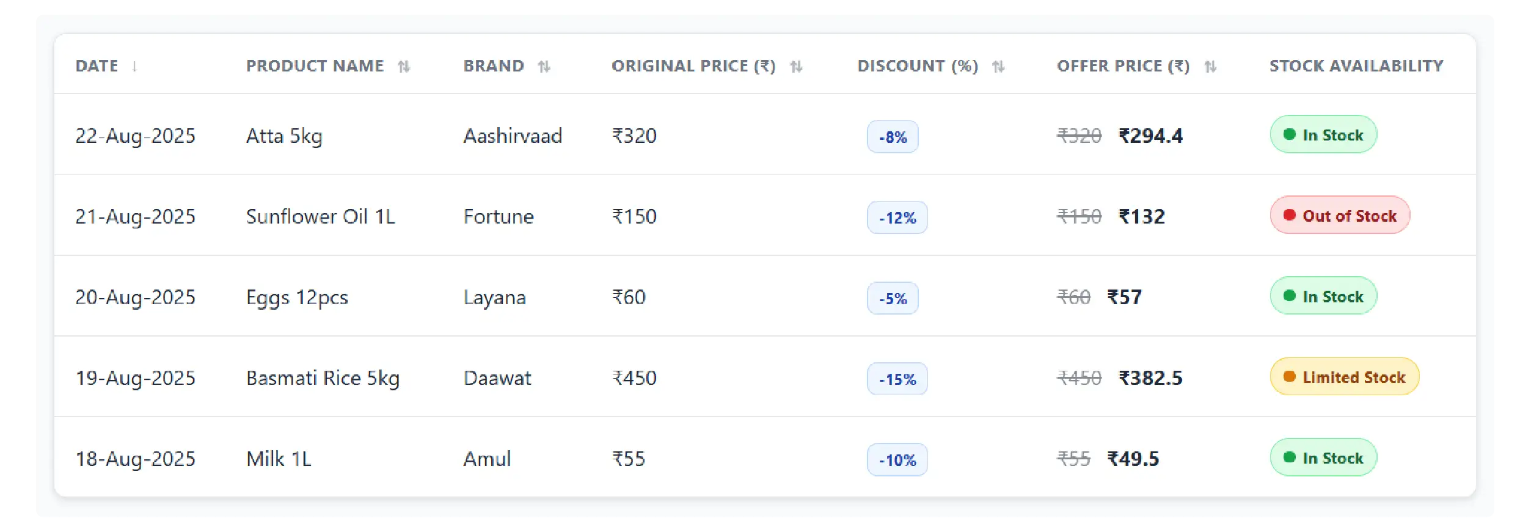1531x532 pixels.
Task: Click the -10% discount chip for Milk
Action: pyautogui.click(x=897, y=460)
